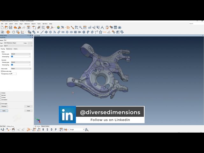The height and width of the screenshot is (153, 204).
Task: Open the Measure menu
Action: pos(27,24)
